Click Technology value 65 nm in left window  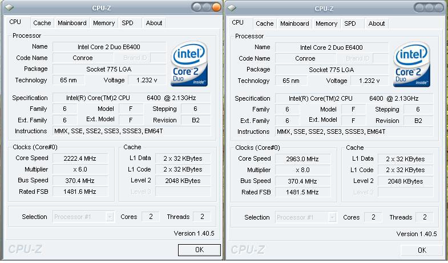68,80
